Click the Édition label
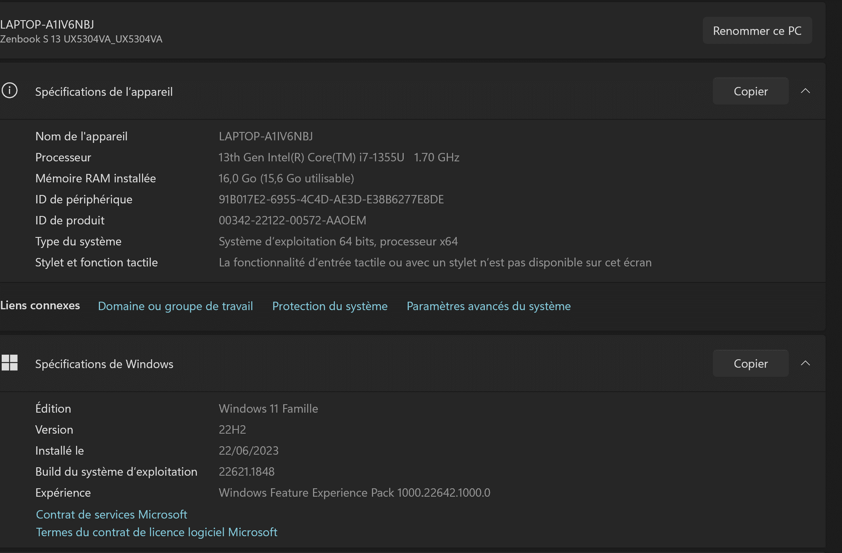 click(x=53, y=408)
